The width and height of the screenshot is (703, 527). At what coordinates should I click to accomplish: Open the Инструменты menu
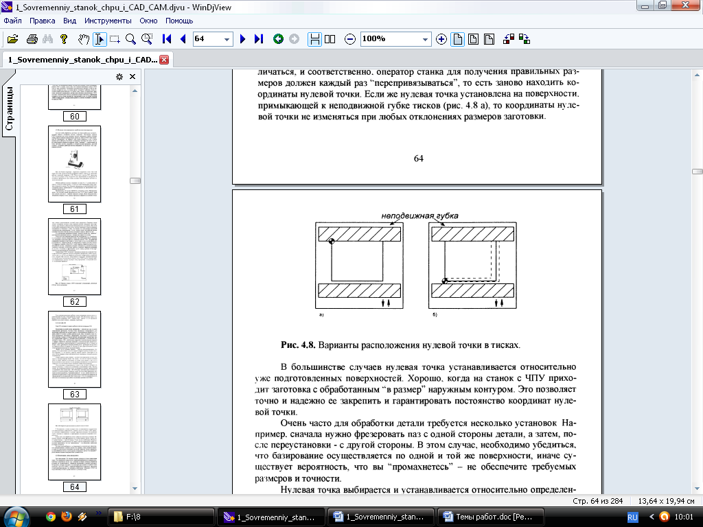(108, 21)
